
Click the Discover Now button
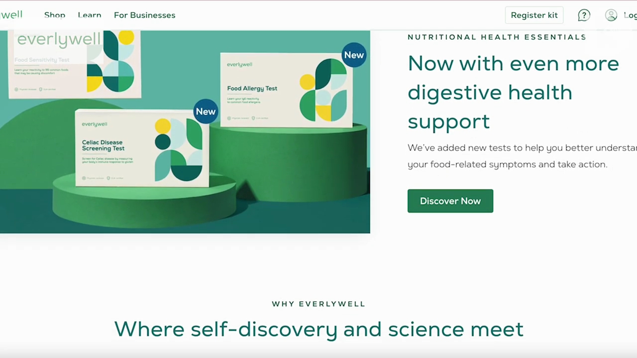coord(450,201)
